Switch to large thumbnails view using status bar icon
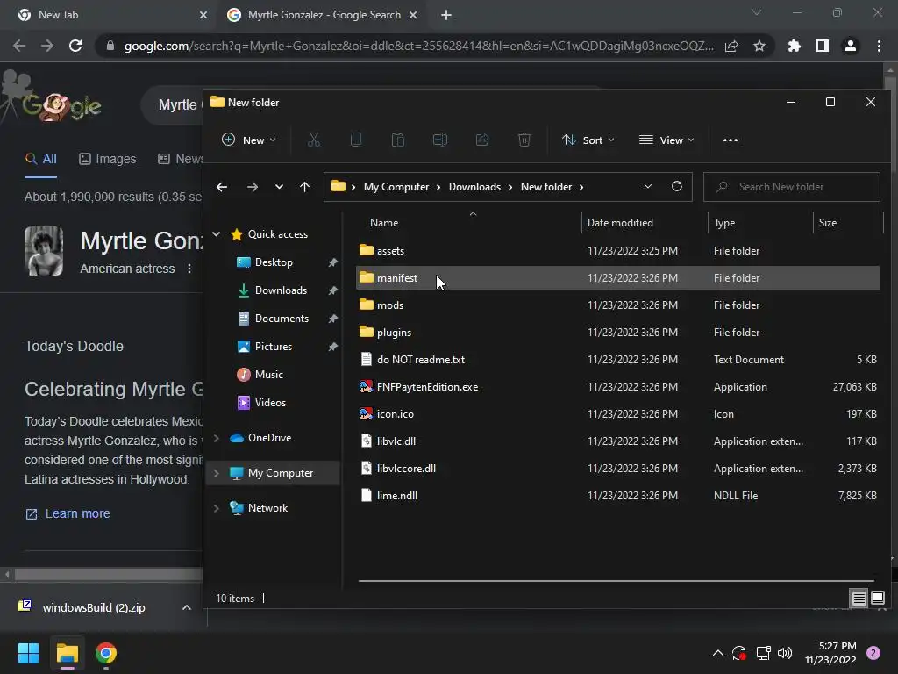Image resolution: width=898 pixels, height=674 pixels. pyautogui.click(x=878, y=599)
